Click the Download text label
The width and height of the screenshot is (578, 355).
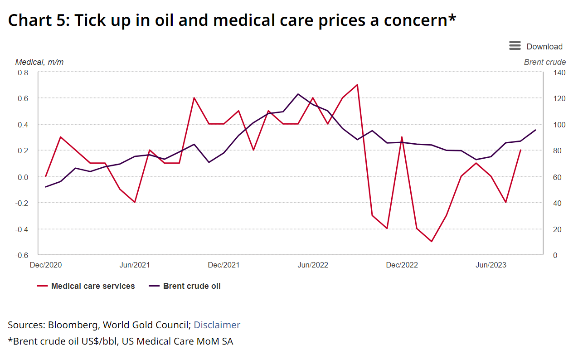tap(544, 46)
